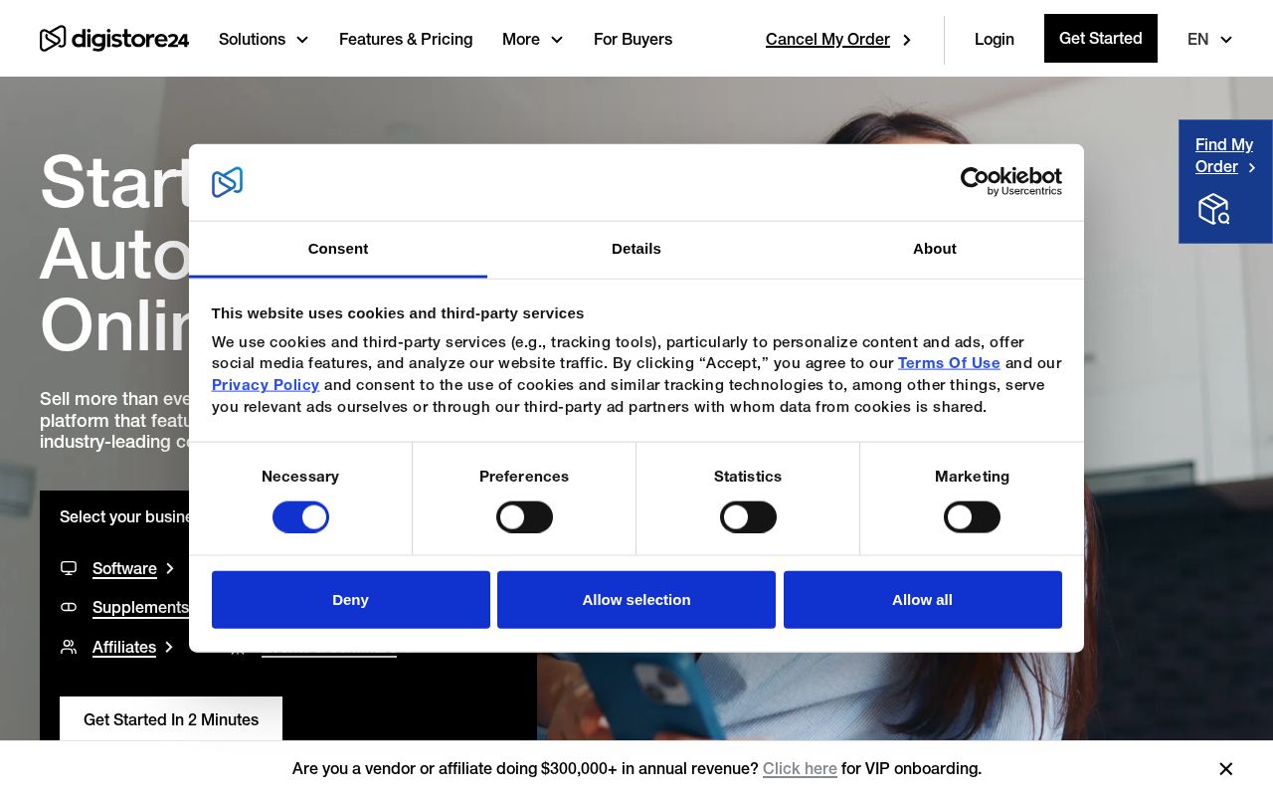Viewport: 1273px width, 796px height.
Task: Click the chevron next to Software
Action: click(169, 568)
